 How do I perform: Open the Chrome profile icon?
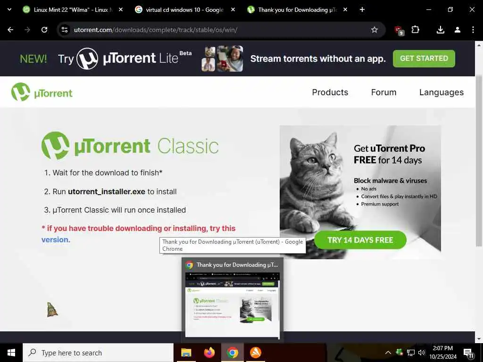pyautogui.click(x=458, y=30)
